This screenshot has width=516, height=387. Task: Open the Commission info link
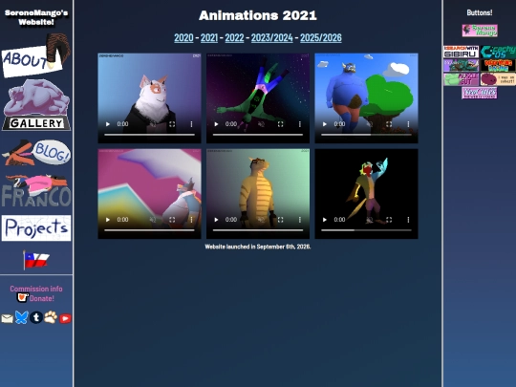36,289
